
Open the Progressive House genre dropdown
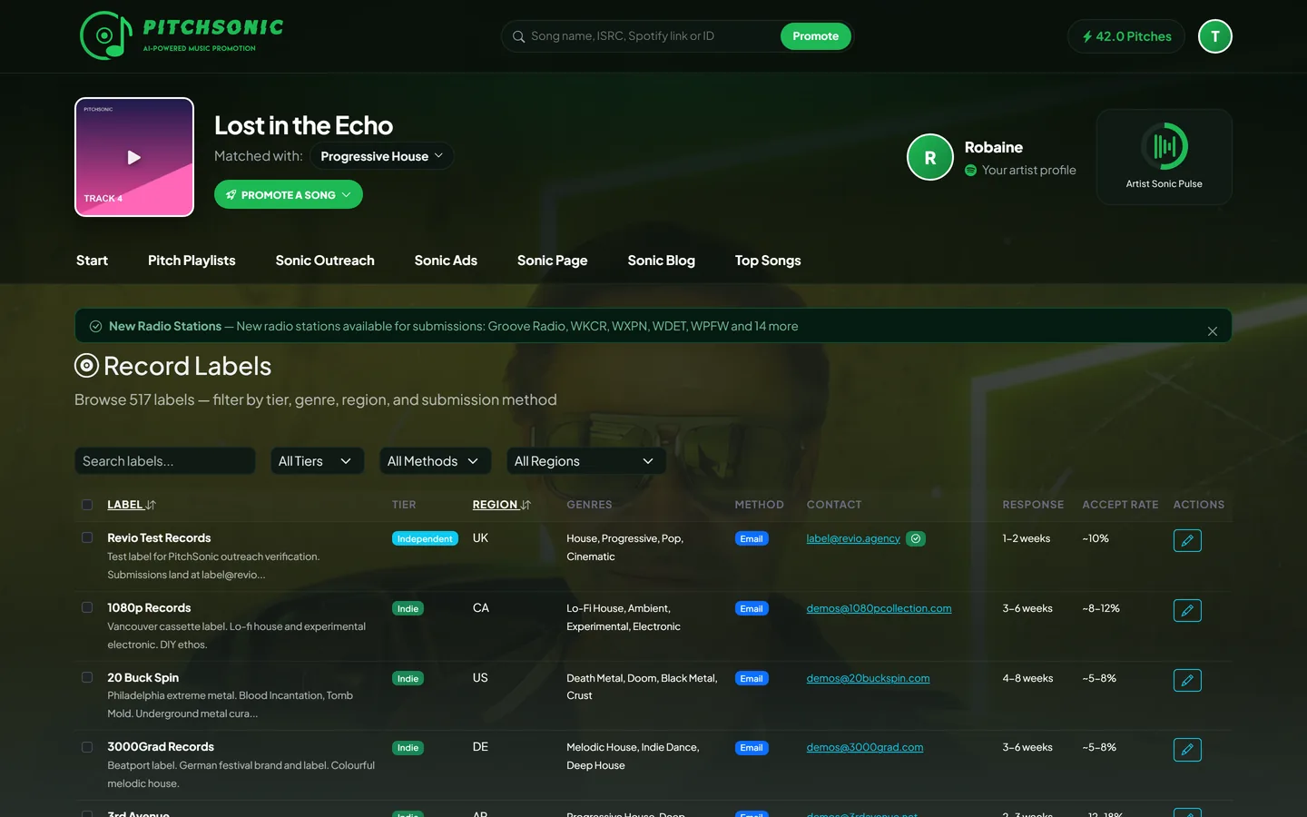382,156
